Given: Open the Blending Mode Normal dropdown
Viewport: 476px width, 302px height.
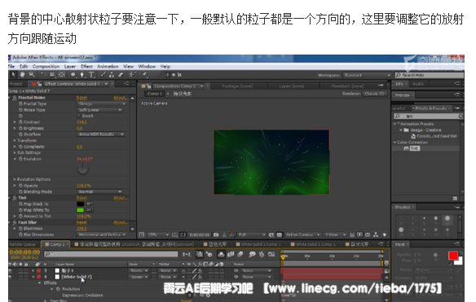Looking at the screenshot, I should click(x=100, y=191).
